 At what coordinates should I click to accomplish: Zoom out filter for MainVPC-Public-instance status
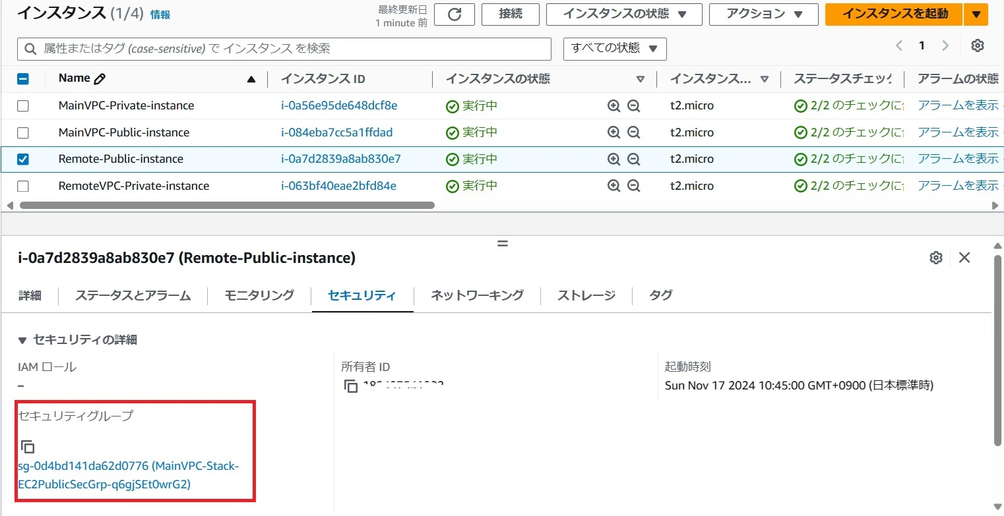point(634,132)
